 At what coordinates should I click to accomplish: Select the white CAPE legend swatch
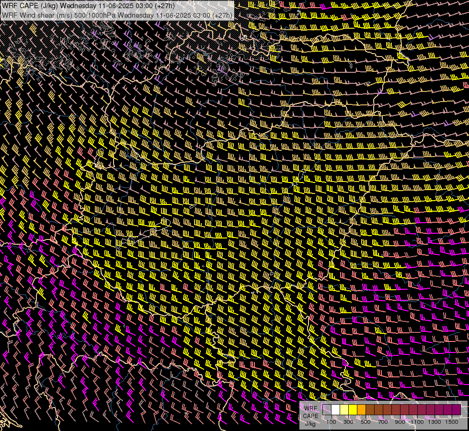coord(336,410)
